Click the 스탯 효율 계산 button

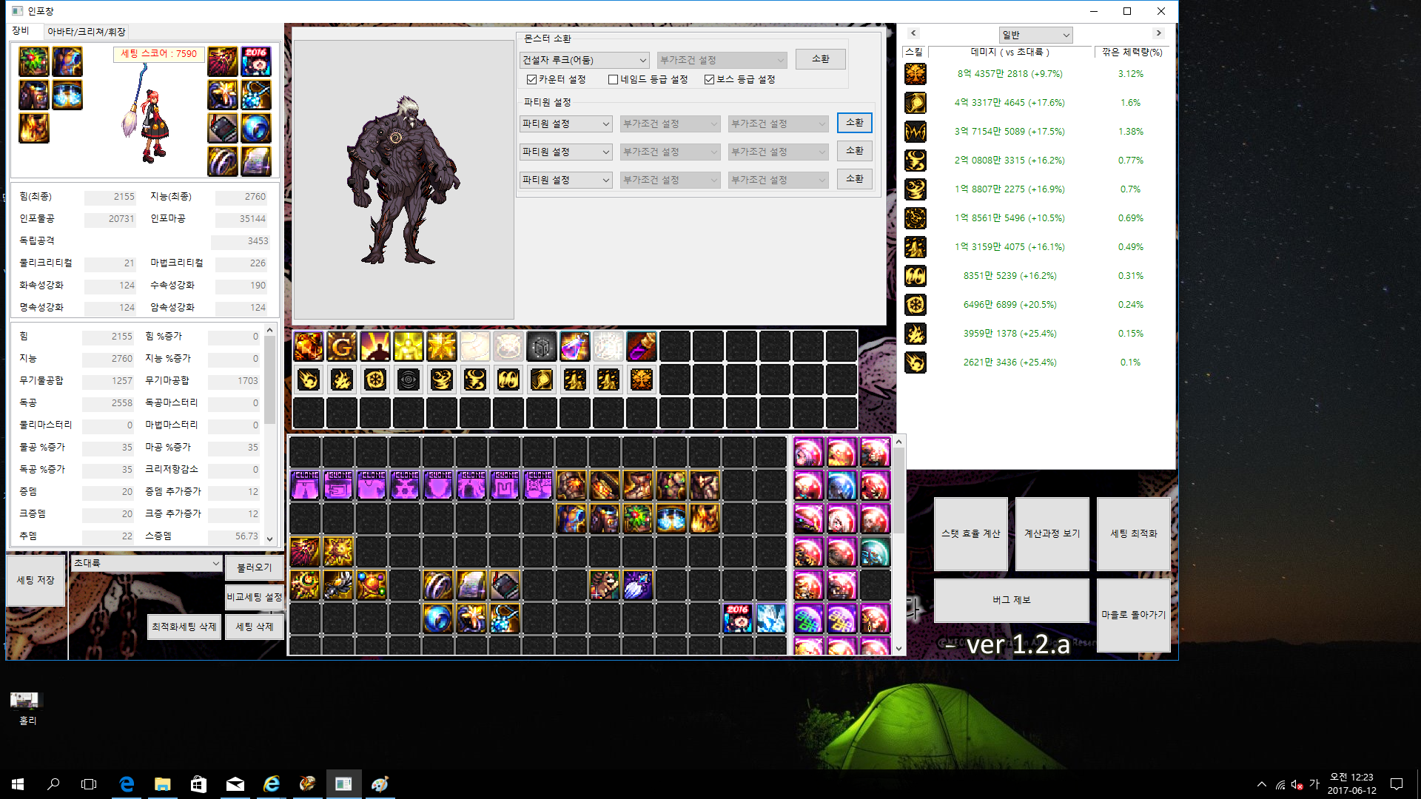[971, 533]
